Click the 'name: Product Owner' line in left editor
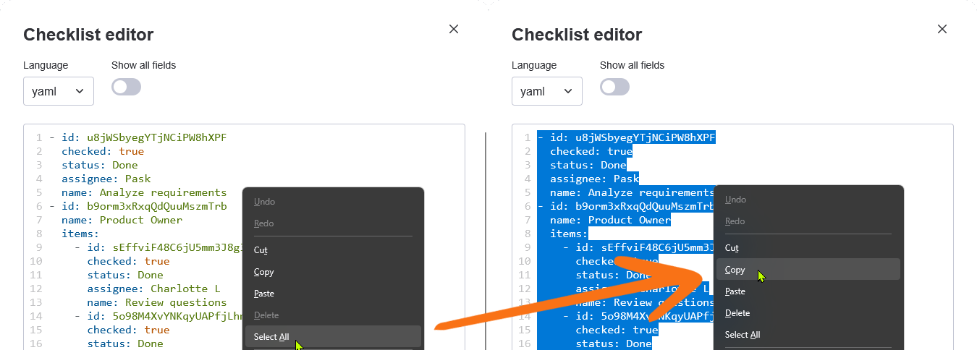977x350 pixels. click(122, 220)
